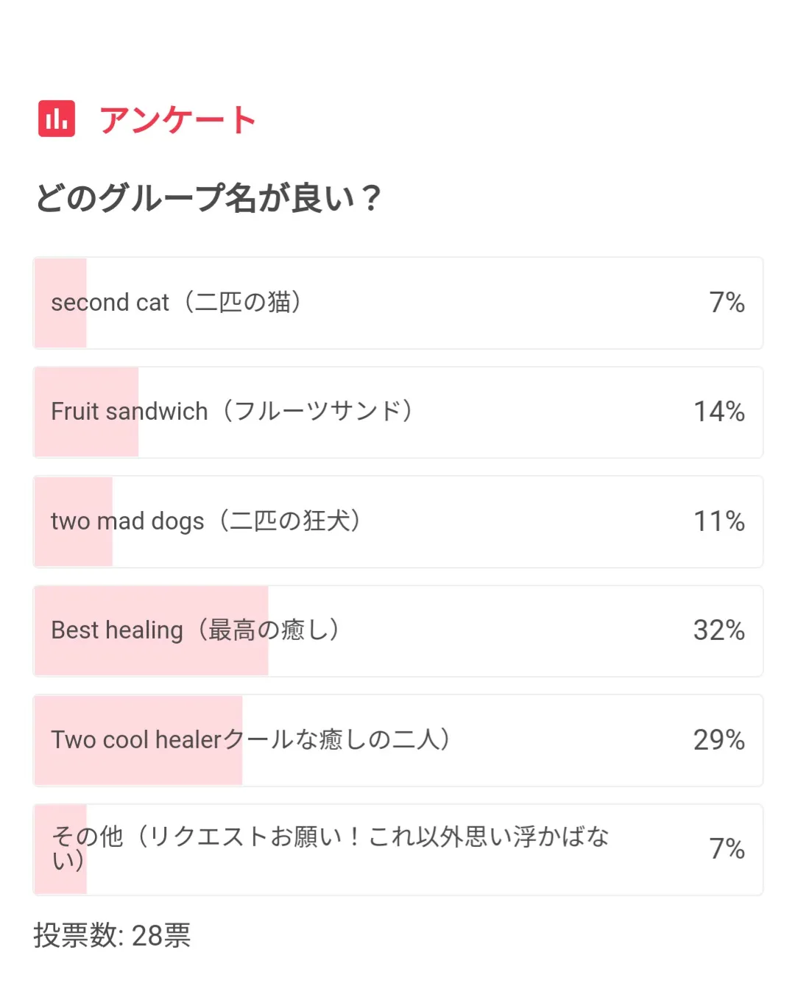Vote for second cat（二匹の猫）option label

[177, 303]
